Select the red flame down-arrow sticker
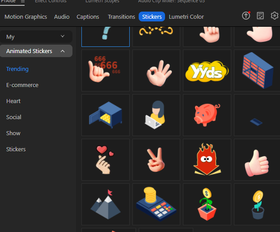Viewport: 280px width, 232px height. tap(207, 160)
